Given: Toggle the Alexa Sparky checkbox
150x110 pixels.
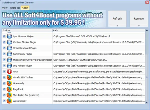Looking at the screenshot, I should point(4,101).
